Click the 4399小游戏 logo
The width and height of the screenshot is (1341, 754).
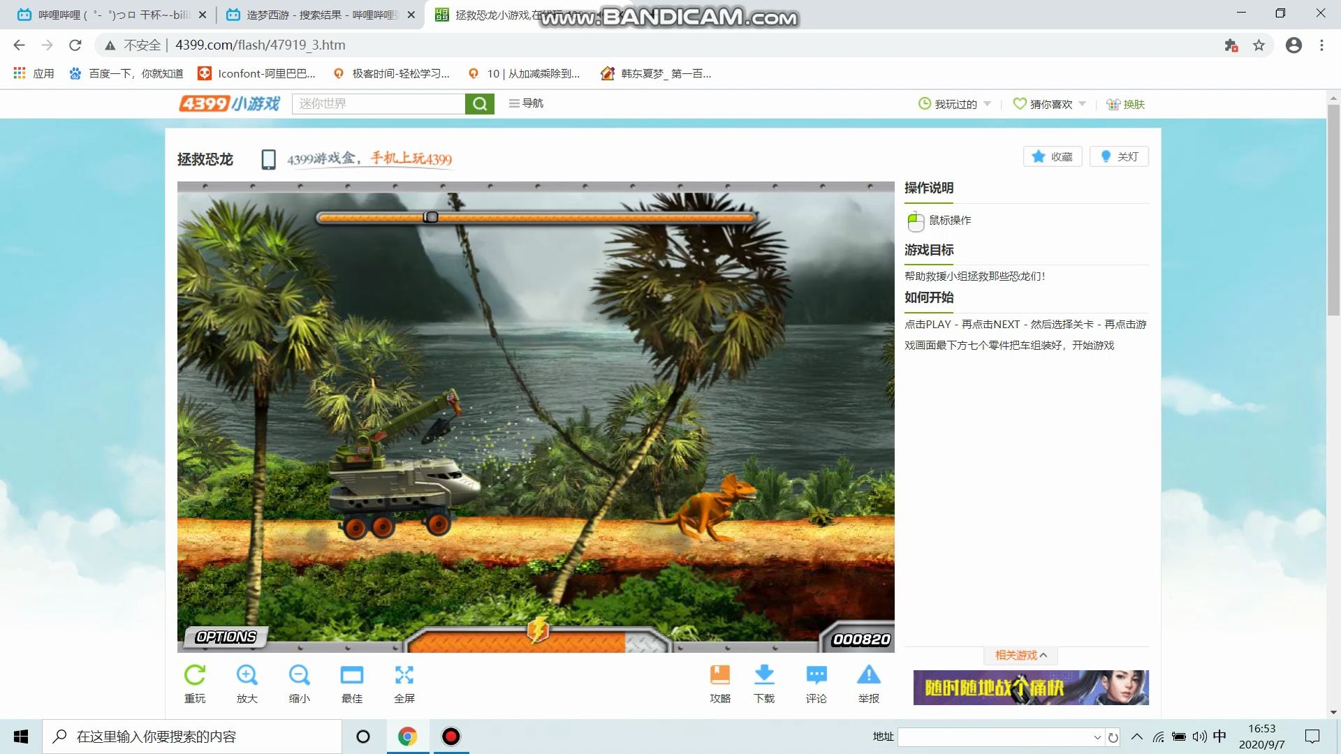tap(229, 103)
